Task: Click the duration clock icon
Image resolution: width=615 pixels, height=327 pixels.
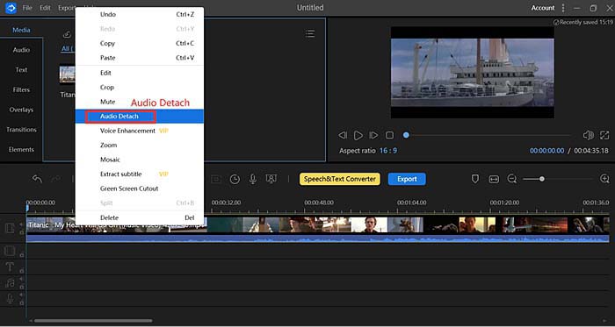Action: click(235, 179)
